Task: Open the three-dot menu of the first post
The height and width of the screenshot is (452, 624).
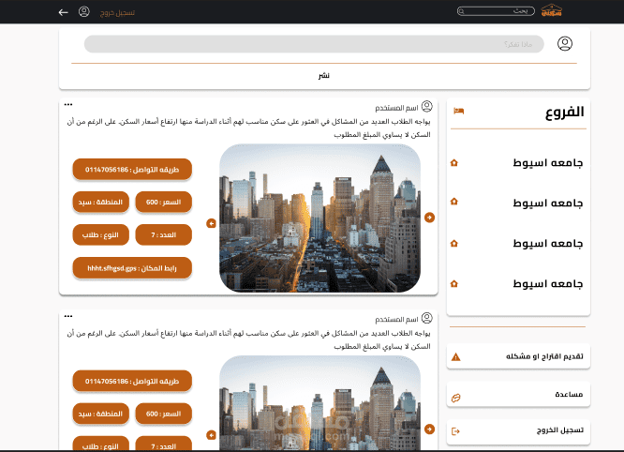Action: coord(68,104)
